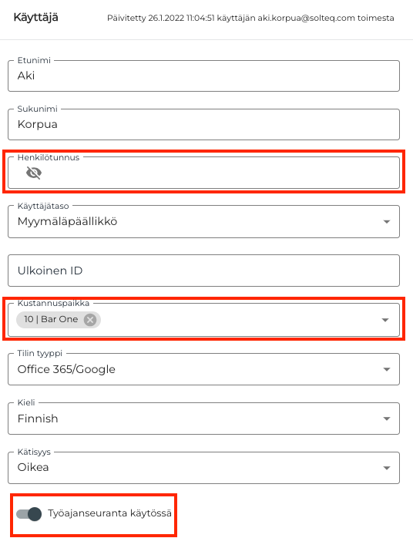Focus the Ulkoinen ID input field
Screen dimensions: 413x538
203,271
